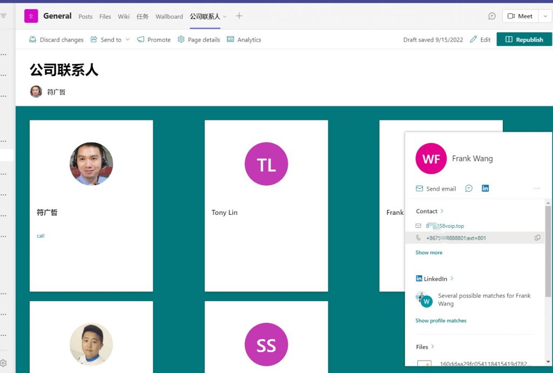Click the Frank Wang name in the profile card
553x373 pixels.
tap(472, 159)
